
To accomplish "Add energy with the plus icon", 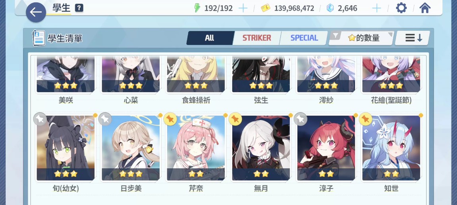I will tap(243, 8).
